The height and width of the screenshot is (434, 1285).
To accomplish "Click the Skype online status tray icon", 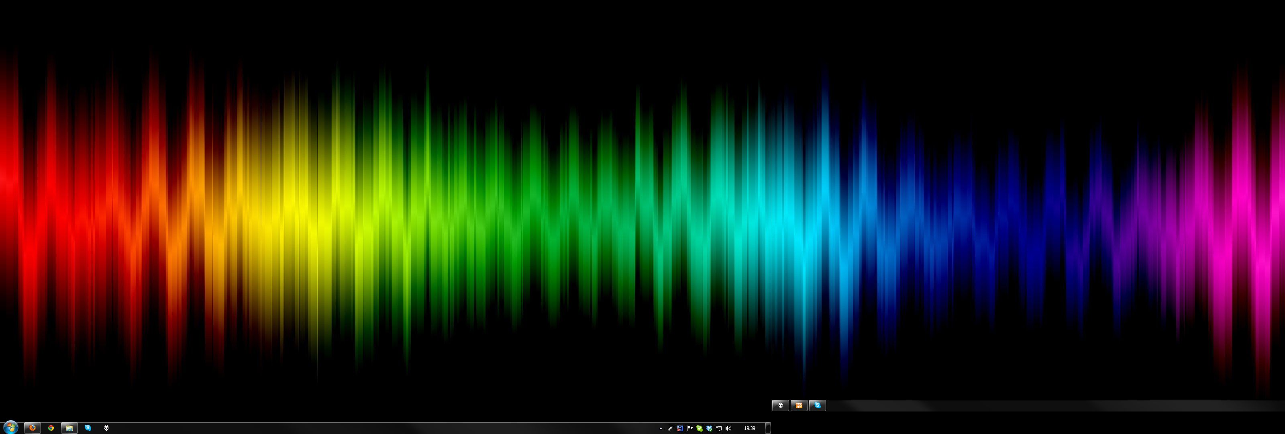I will (x=700, y=428).
